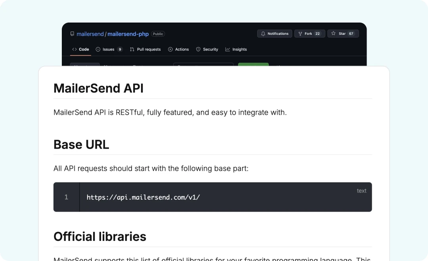Click the sentence about RESTful API
Viewport: 428px width, 261px height.
(x=170, y=112)
